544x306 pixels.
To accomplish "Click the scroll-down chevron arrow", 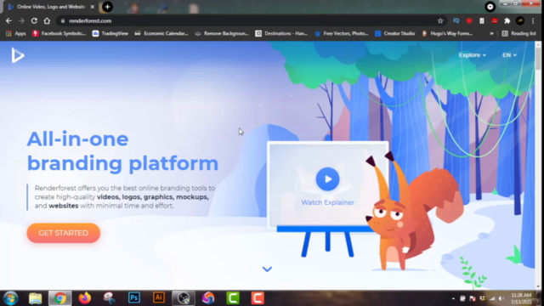I will pos(267,269).
